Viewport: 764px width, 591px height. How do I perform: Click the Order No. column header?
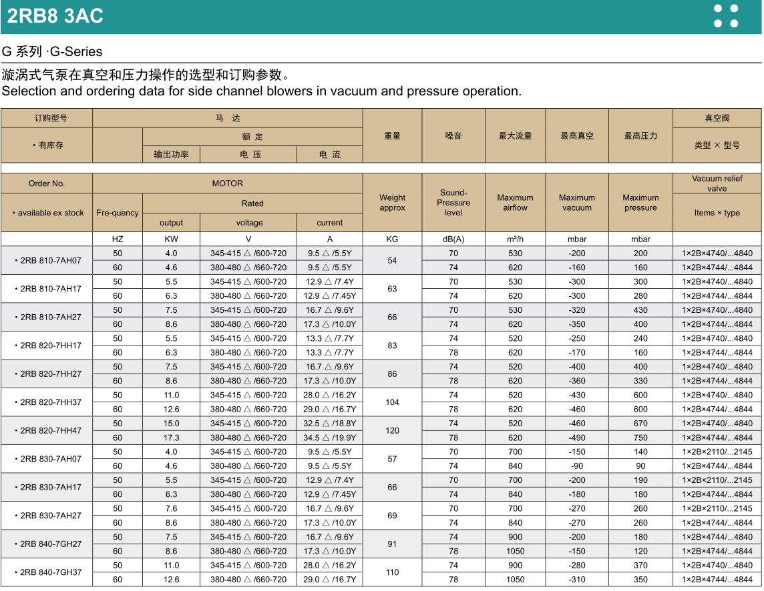click(47, 183)
